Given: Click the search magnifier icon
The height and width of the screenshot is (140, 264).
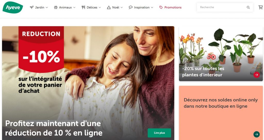Looking at the screenshot, I should coord(248,7).
